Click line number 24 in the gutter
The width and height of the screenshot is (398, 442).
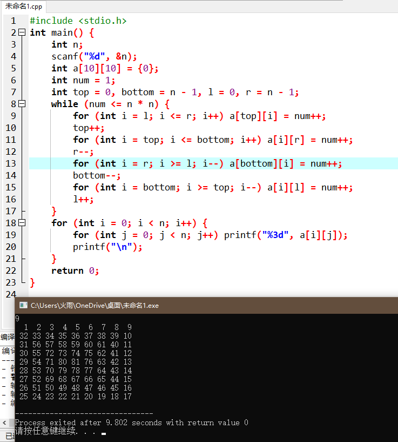click(11, 294)
